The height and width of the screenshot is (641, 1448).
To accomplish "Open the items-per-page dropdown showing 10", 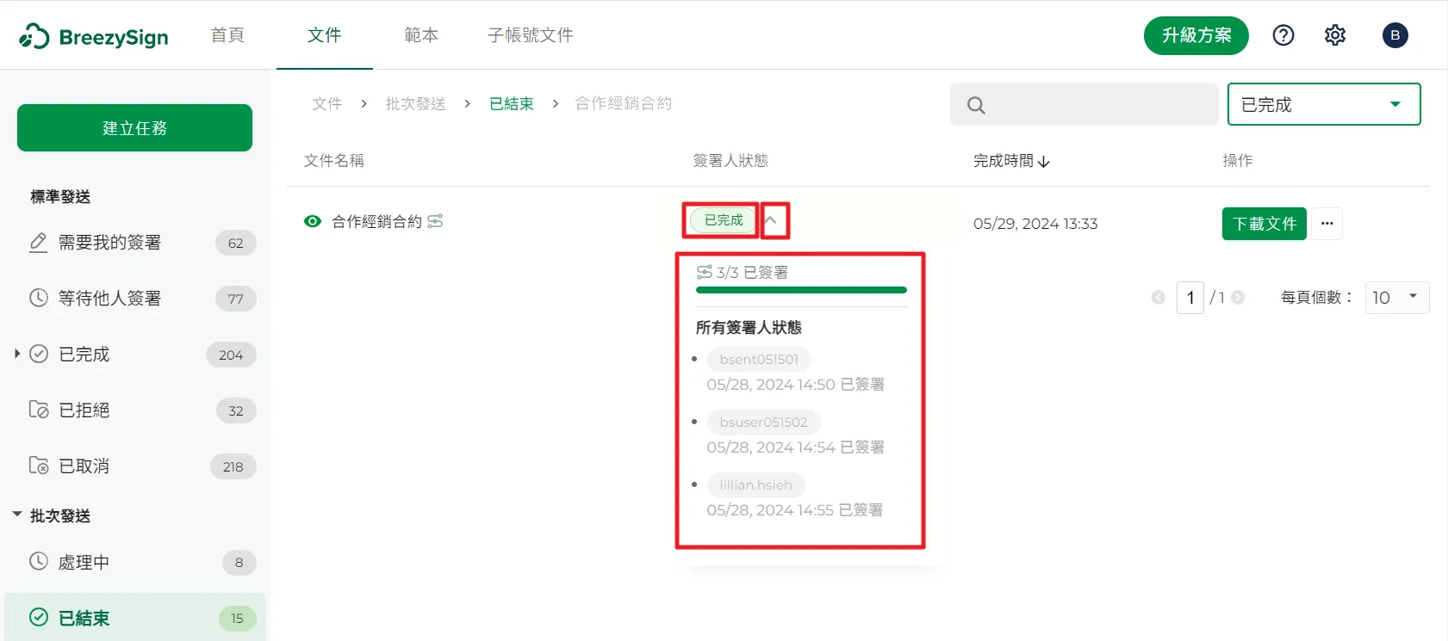I will click(x=1396, y=297).
